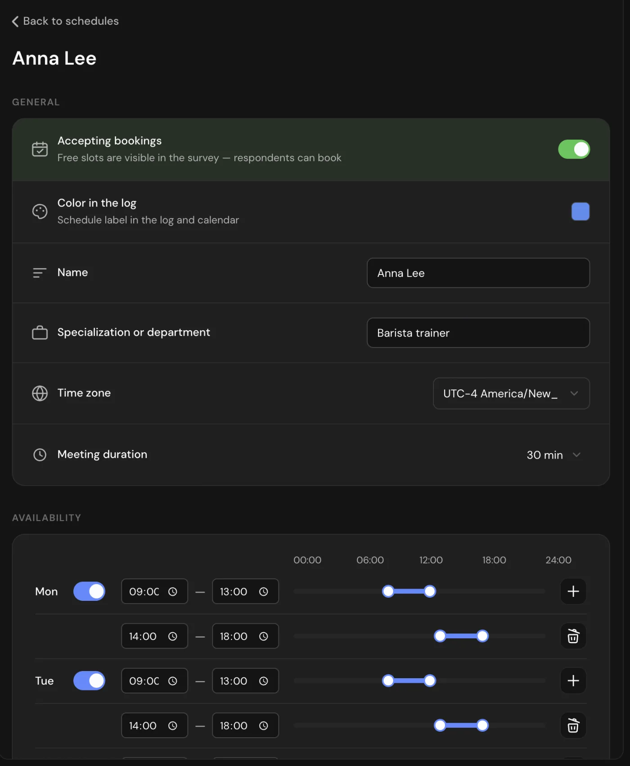Click the "12:00" timeline label
This screenshot has height=766, width=630.
tap(431, 560)
